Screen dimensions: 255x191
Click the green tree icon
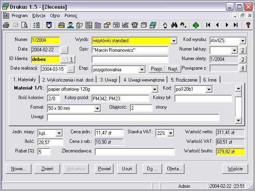point(196,25)
